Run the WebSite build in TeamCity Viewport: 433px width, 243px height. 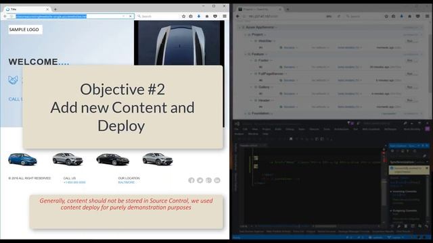tap(410, 40)
